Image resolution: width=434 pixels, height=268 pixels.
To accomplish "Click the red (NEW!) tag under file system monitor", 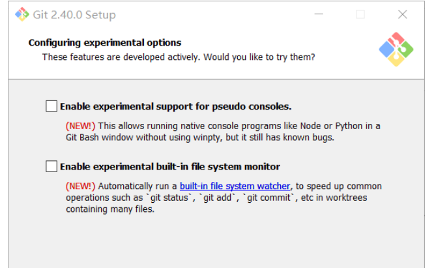I will tap(80, 186).
